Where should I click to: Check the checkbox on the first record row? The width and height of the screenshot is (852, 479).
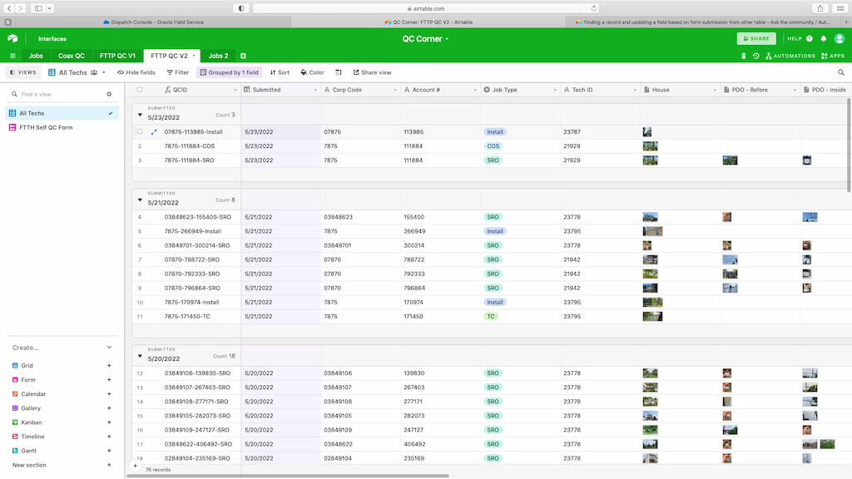[x=140, y=131]
